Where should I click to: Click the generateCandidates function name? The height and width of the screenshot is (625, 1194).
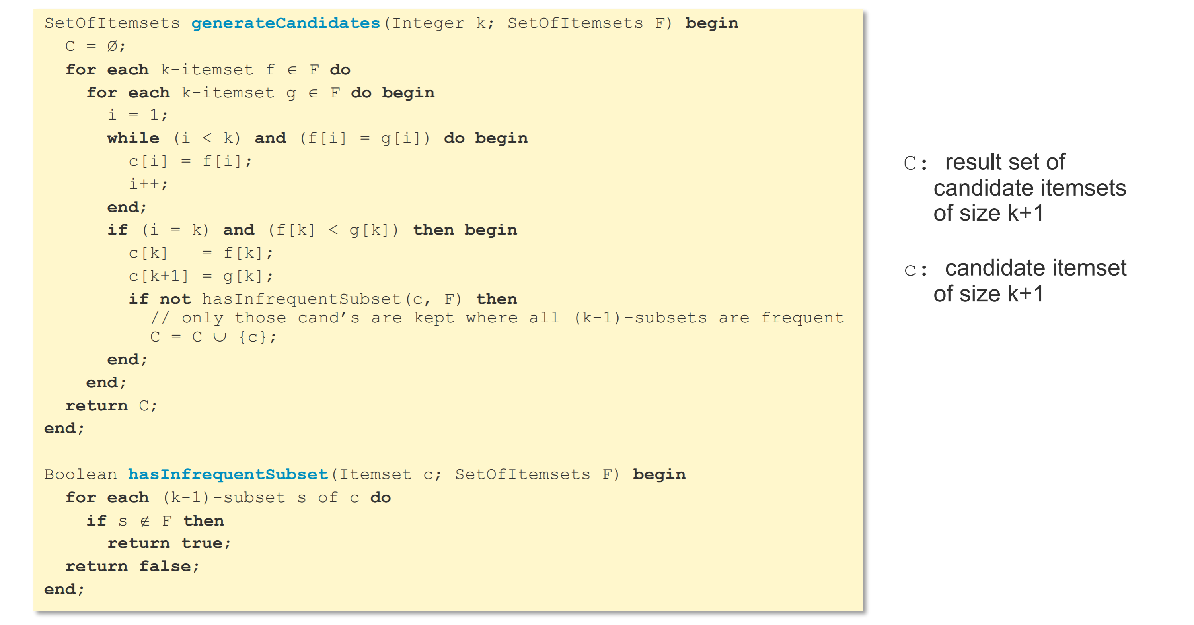pos(285,23)
